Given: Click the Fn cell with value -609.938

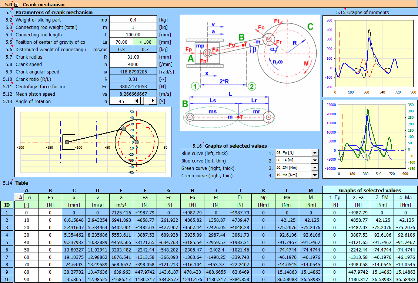Looking at the screenshot, I should click(169, 235).
